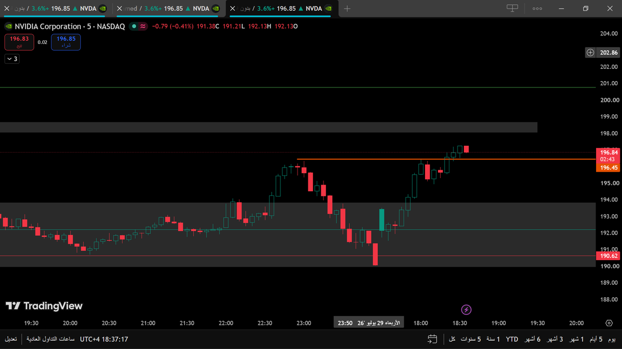Screen dimensions: 622x349
Task: Click the spread value 0.02
Action: (43, 42)
